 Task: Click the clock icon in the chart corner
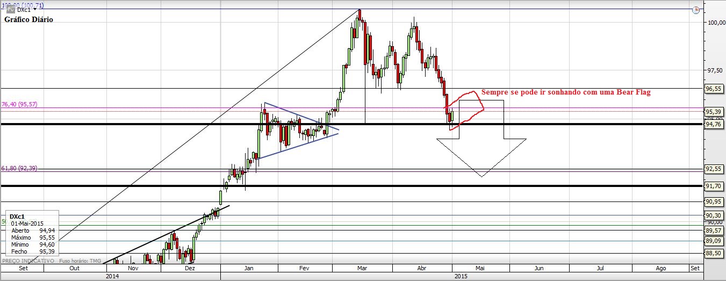tap(696, 10)
